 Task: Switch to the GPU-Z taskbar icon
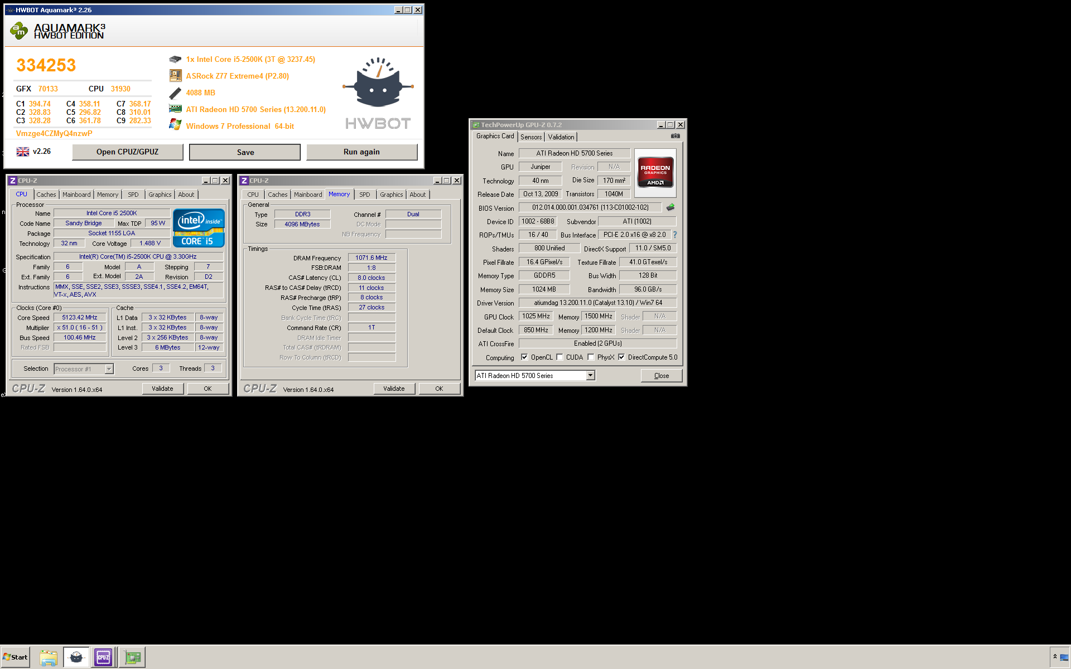click(x=133, y=657)
